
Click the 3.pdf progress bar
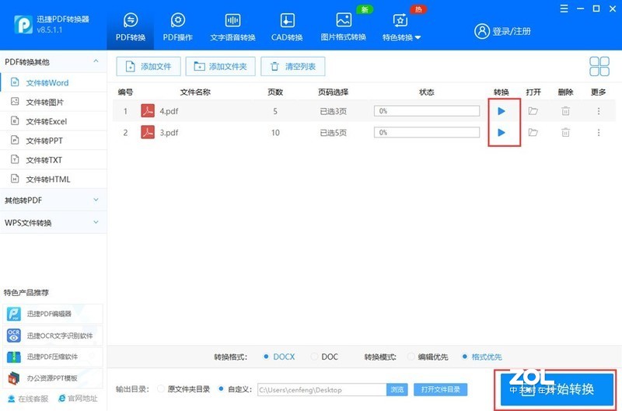point(427,132)
